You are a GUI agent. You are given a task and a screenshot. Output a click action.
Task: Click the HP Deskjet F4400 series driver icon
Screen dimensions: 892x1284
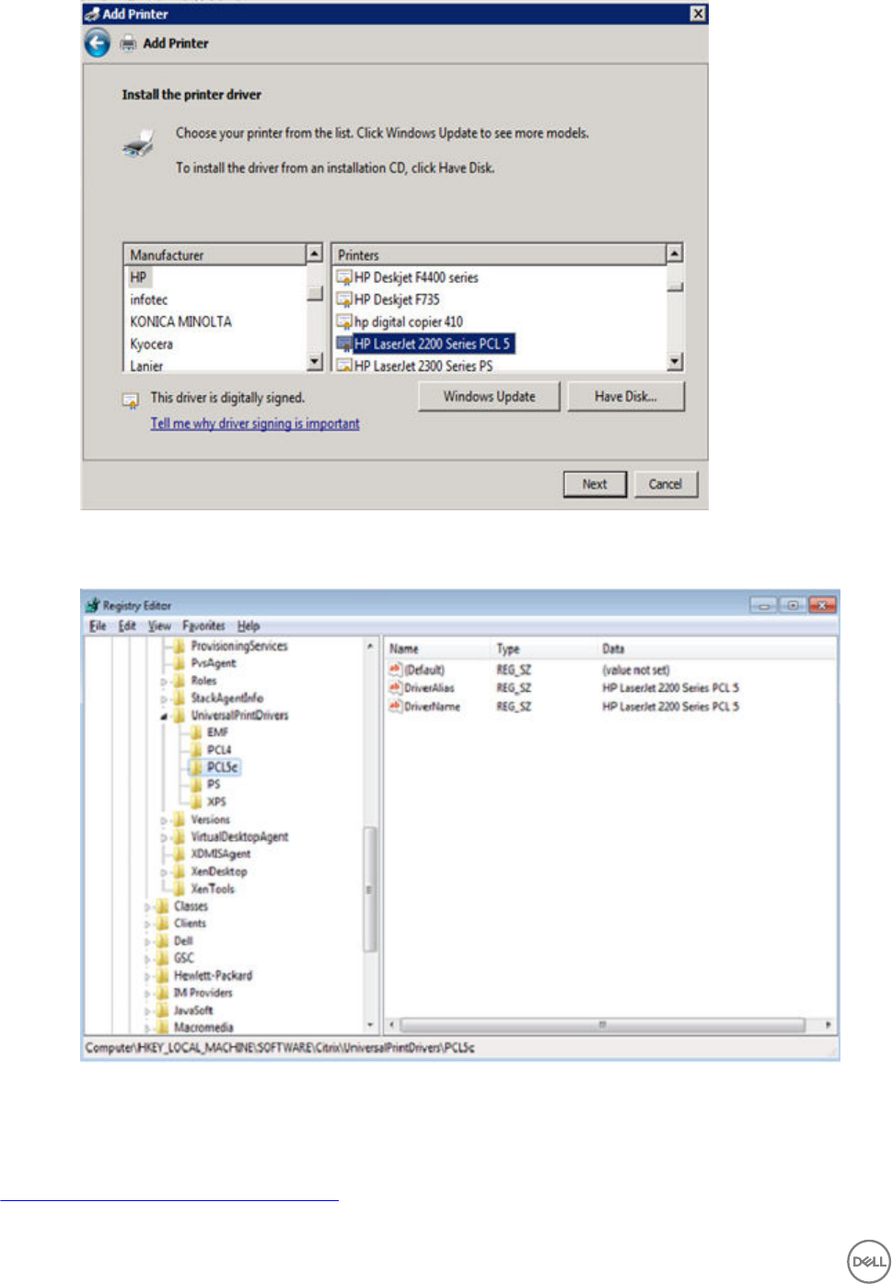click(344, 277)
